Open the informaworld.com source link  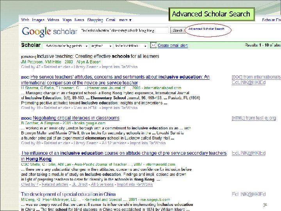[160, 165]
